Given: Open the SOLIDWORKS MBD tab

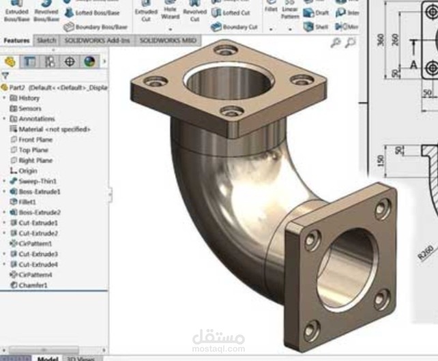Looking at the screenshot, I should (x=168, y=40).
